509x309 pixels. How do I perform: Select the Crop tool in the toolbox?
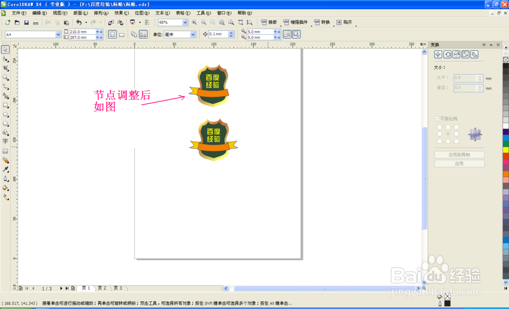coord(6,68)
